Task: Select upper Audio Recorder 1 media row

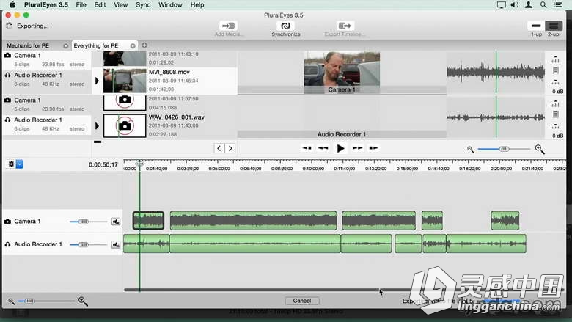Action: click(47, 79)
